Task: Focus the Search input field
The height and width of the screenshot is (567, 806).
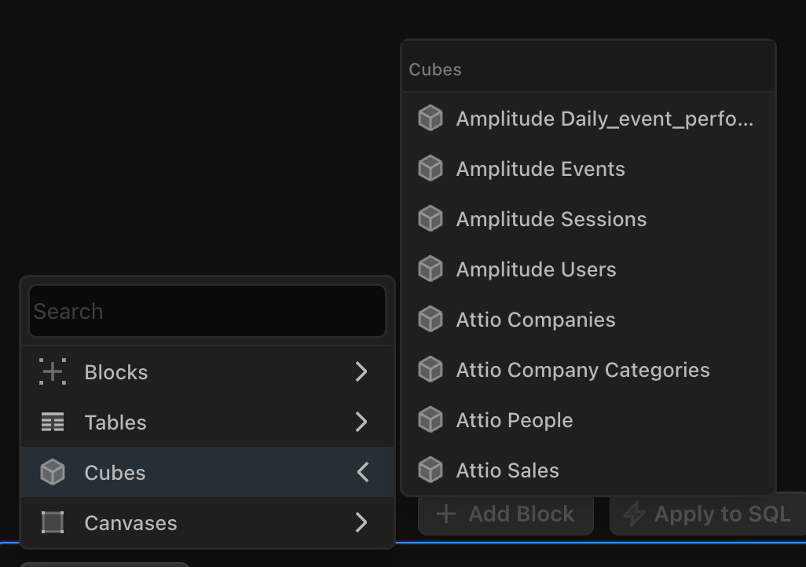Action: click(207, 311)
